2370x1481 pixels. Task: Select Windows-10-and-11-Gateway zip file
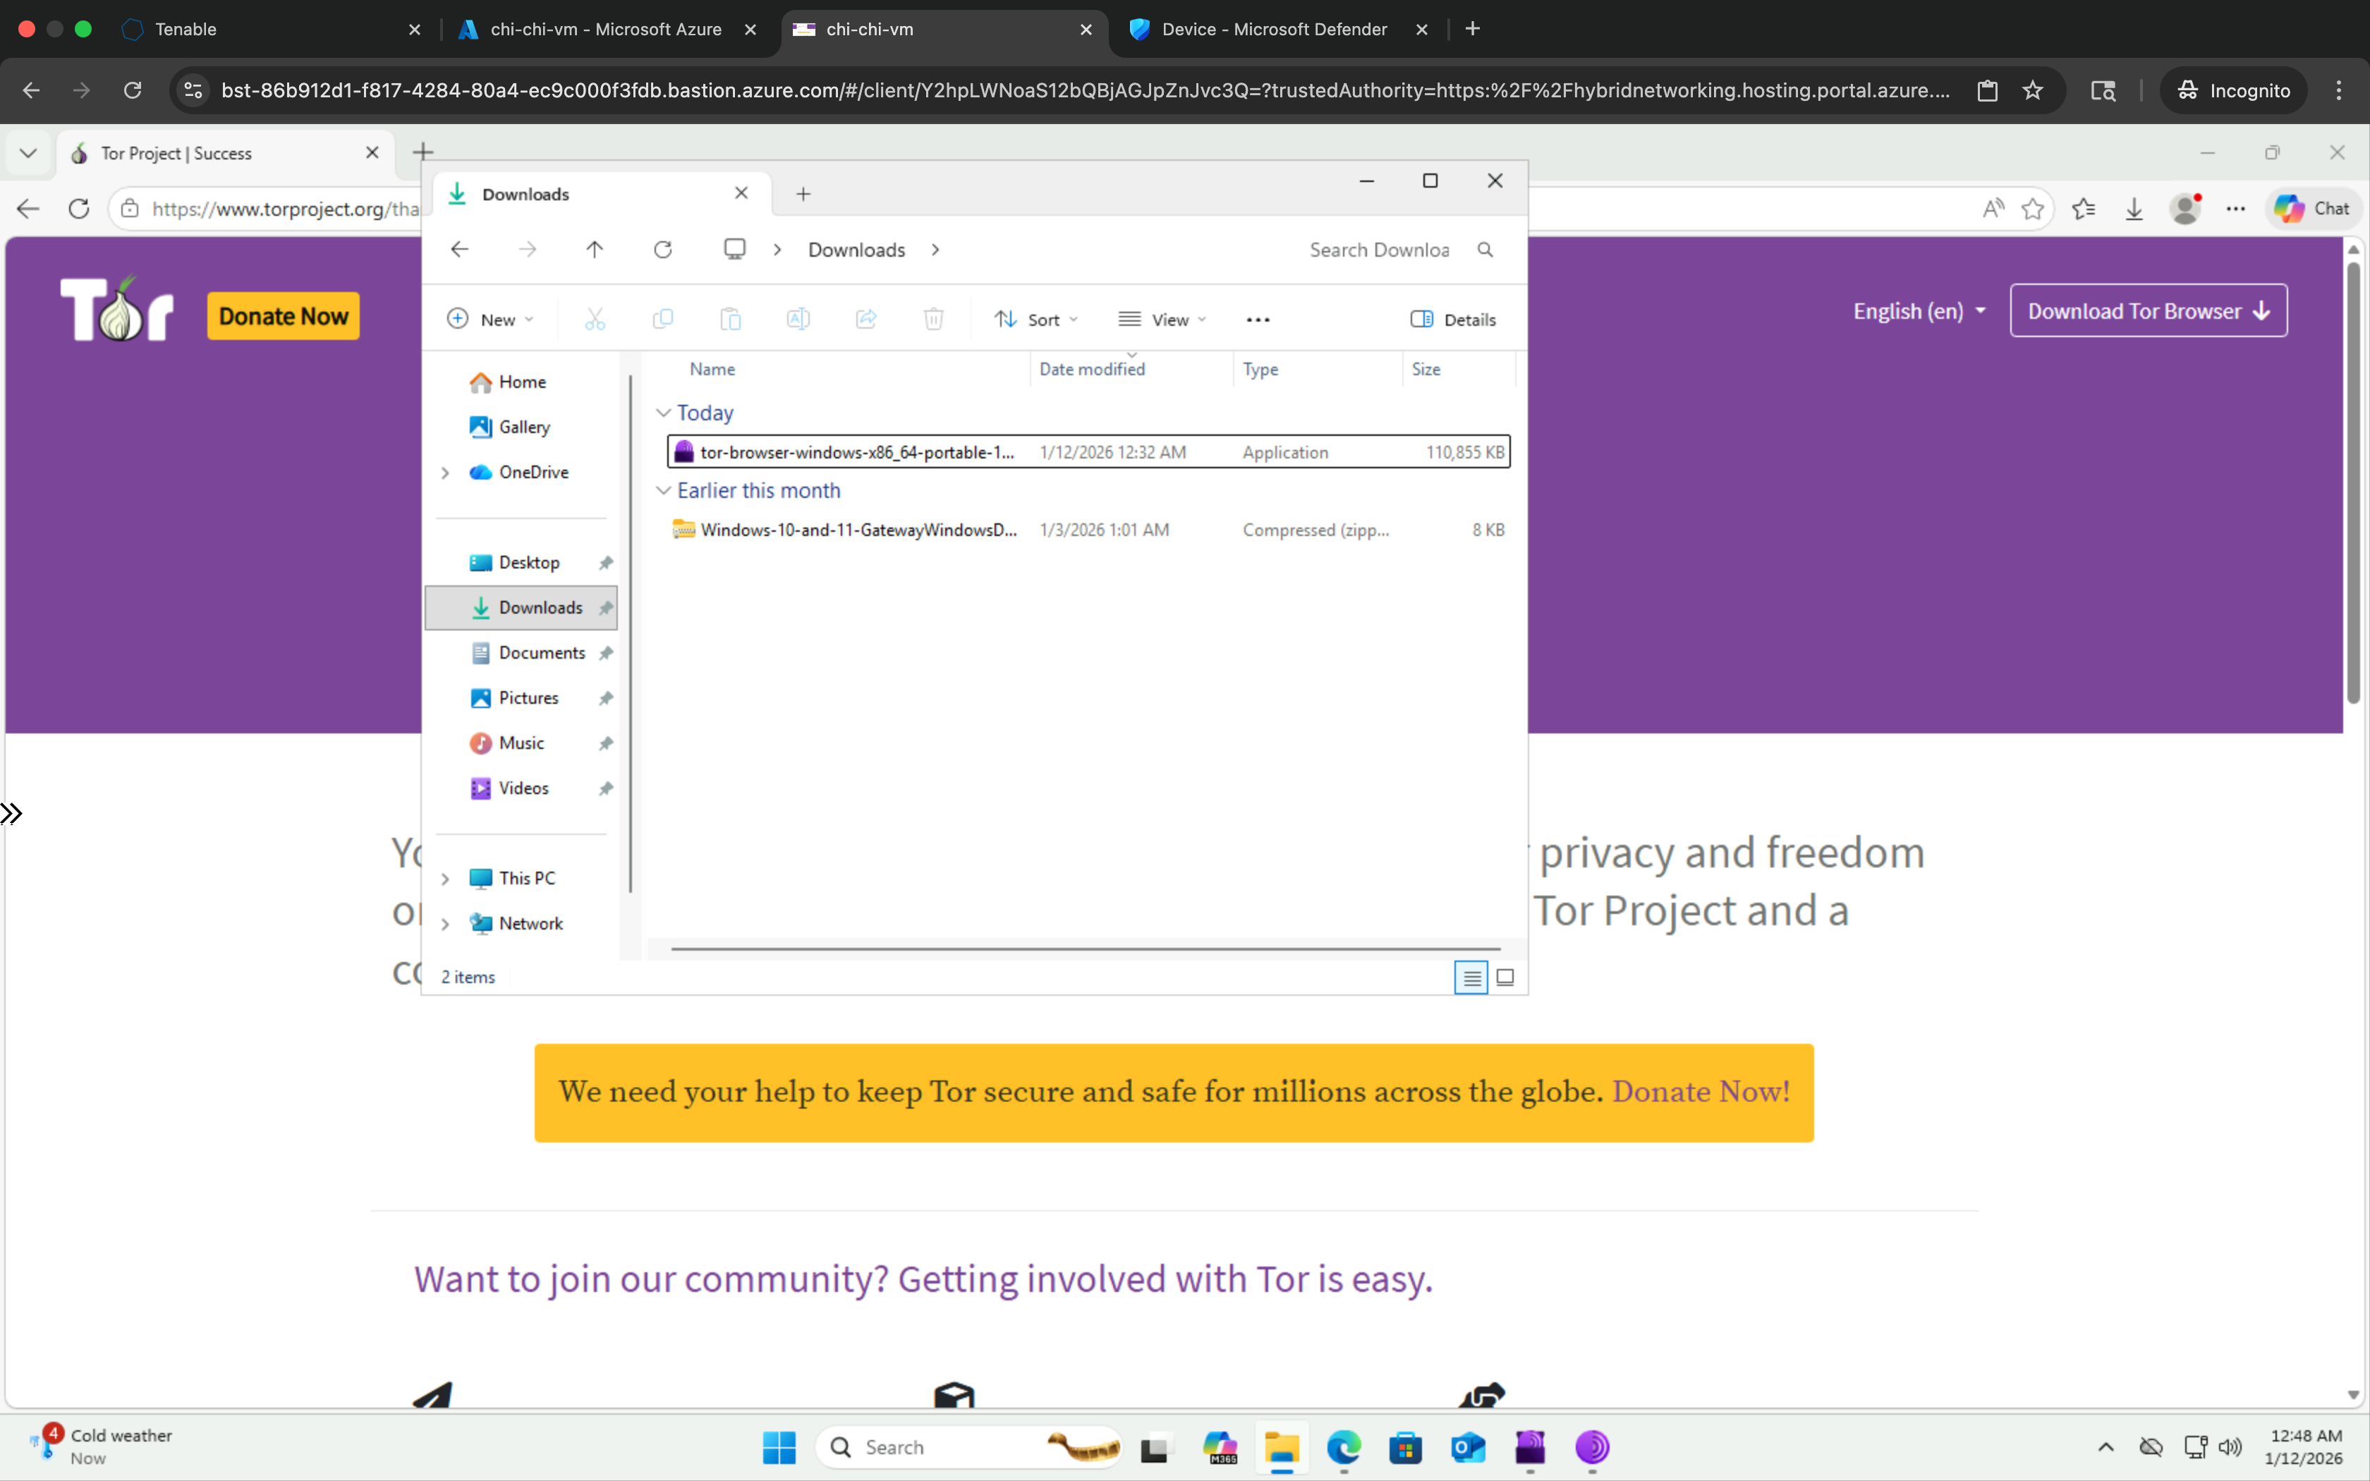[x=1088, y=530]
